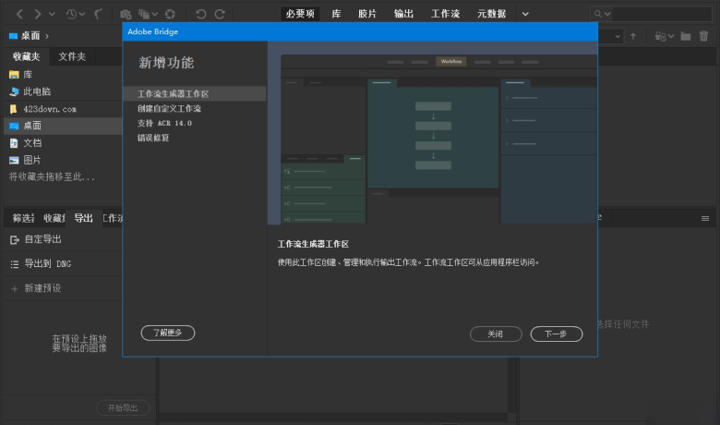720x425 pixels.
Task: Select 工作流生成器工作区 in feature list
Action: (x=195, y=93)
